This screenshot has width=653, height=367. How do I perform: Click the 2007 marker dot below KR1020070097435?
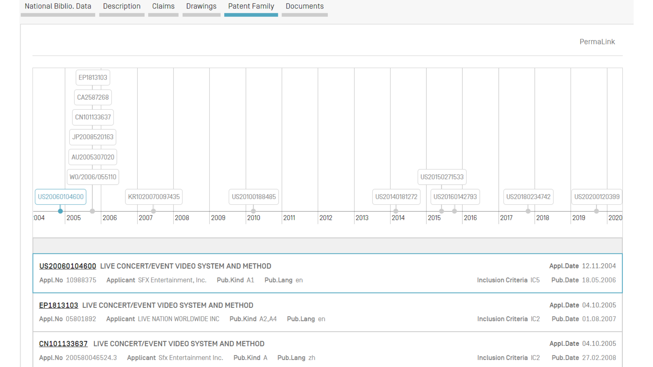tap(154, 211)
